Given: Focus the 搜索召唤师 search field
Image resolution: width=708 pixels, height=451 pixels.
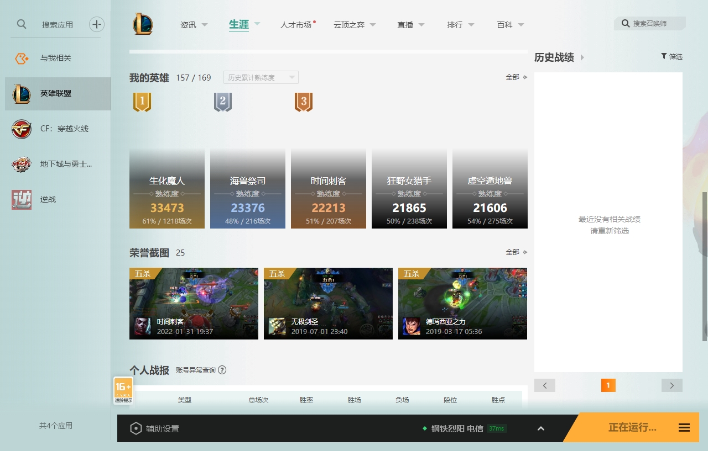Looking at the screenshot, I should tap(650, 24).
